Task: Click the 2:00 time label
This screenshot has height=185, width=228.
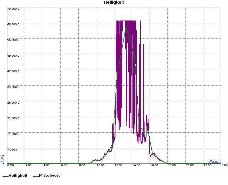Action: (x=28, y=165)
